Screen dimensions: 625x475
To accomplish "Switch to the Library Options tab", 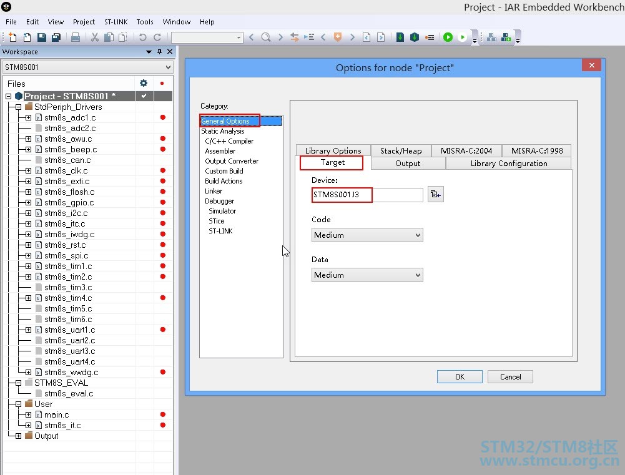I will point(333,150).
